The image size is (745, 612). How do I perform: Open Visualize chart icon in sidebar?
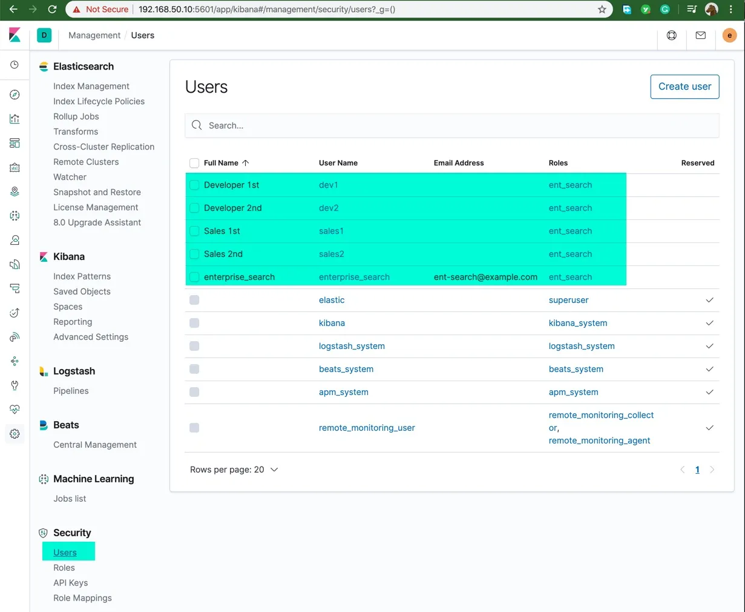pyautogui.click(x=15, y=119)
